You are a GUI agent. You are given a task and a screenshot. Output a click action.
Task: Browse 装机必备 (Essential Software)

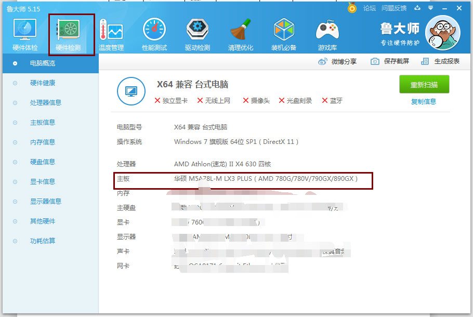(284, 32)
